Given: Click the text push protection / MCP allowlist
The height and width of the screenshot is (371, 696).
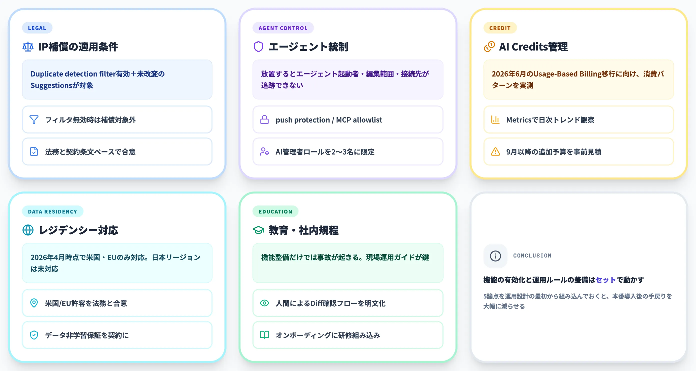Looking at the screenshot, I should [x=329, y=120].
